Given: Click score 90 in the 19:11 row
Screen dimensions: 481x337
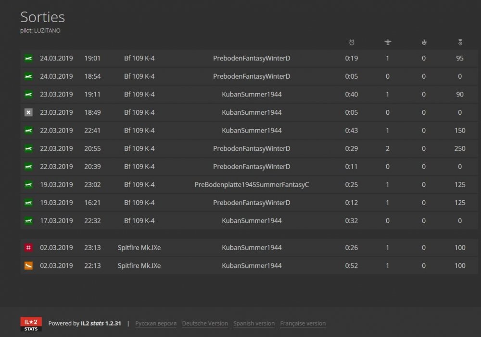Looking at the screenshot, I should pos(460,94).
